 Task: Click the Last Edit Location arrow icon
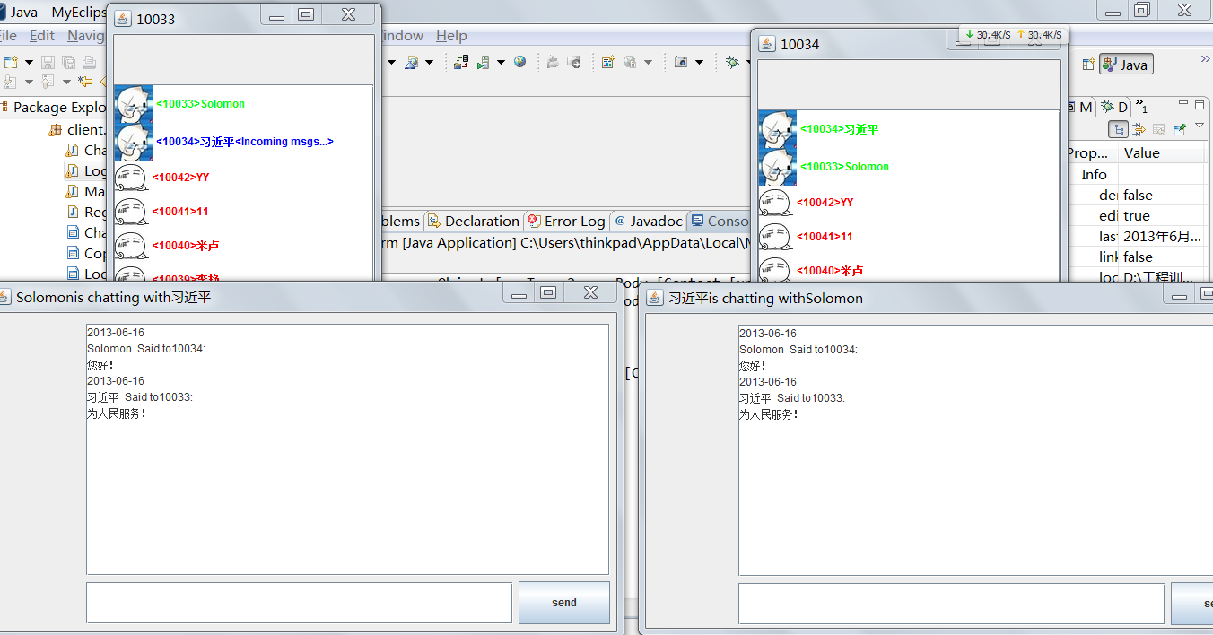pos(85,82)
